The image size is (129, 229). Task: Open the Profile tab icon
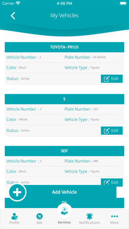pos(14,216)
